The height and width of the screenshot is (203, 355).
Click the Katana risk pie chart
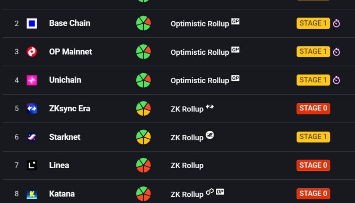tap(143, 194)
